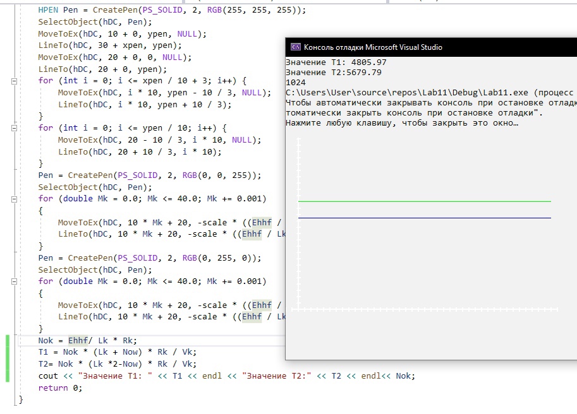Screen dimensions: 577x414
Task: Click the line 'T1 = Nok * (Lk + Now) * Rk / Vk;'
Action: [x=118, y=352]
